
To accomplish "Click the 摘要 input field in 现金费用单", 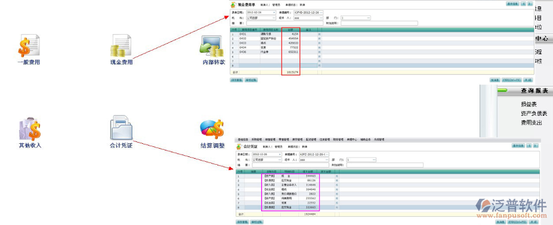I will point(285,23).
